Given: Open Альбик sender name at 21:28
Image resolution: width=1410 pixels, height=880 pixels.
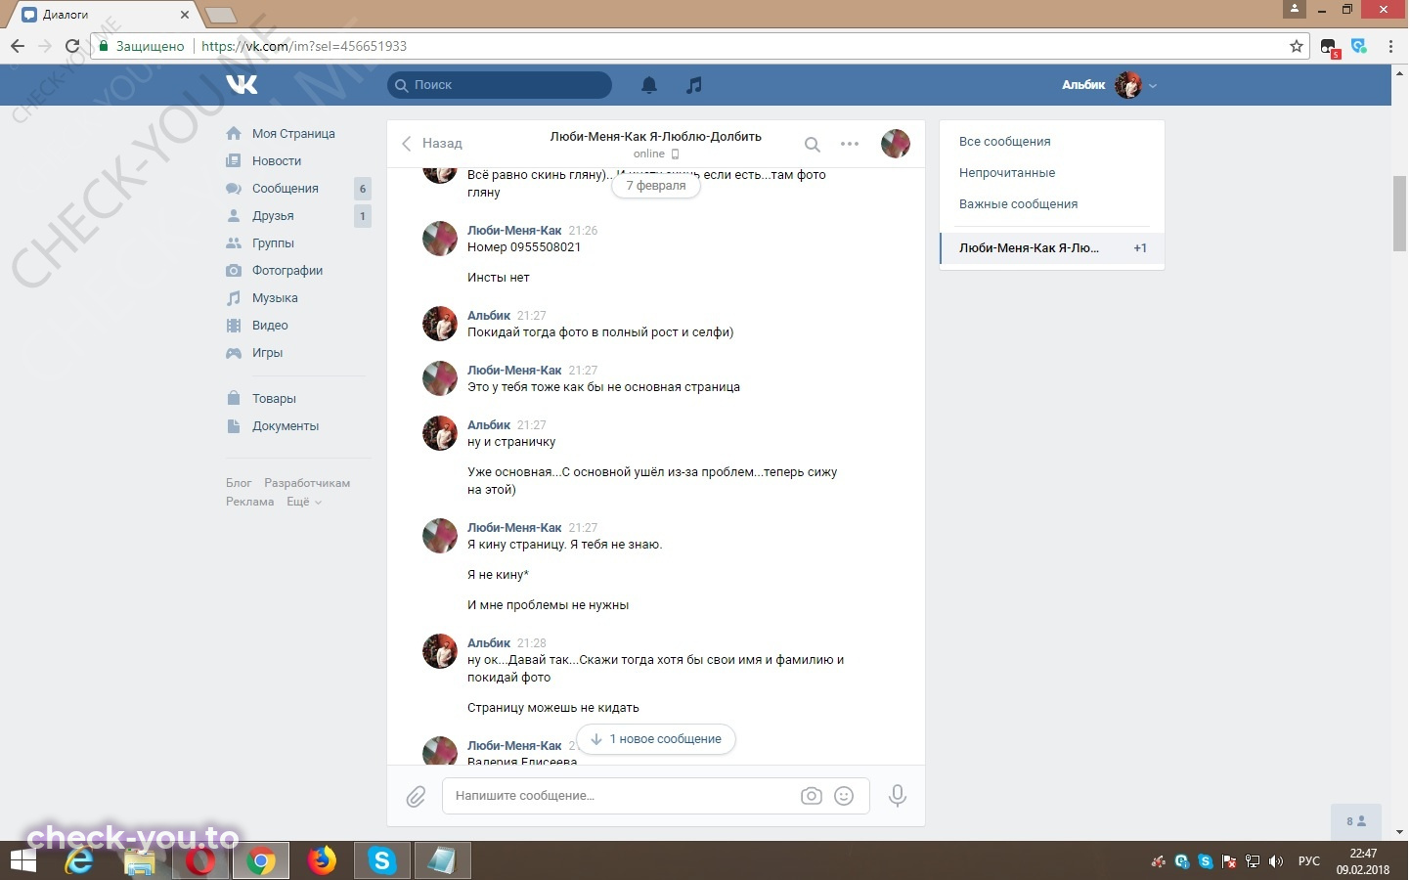Looking at the screenshot, I should click(x=489, y=643).
